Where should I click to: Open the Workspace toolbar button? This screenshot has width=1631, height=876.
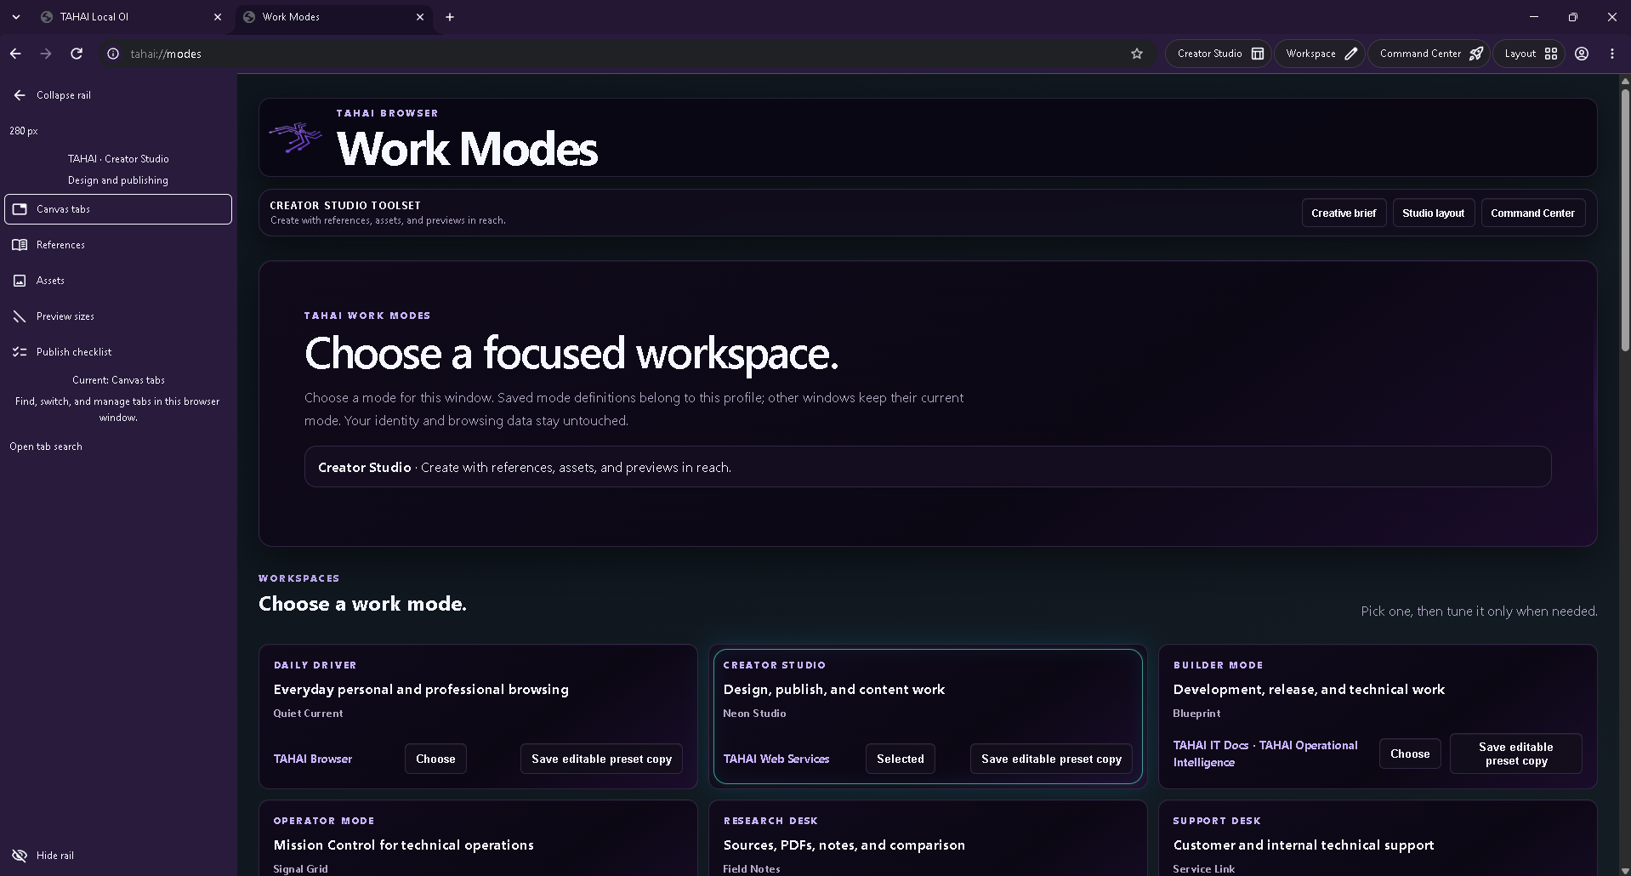click(1320, 54)
